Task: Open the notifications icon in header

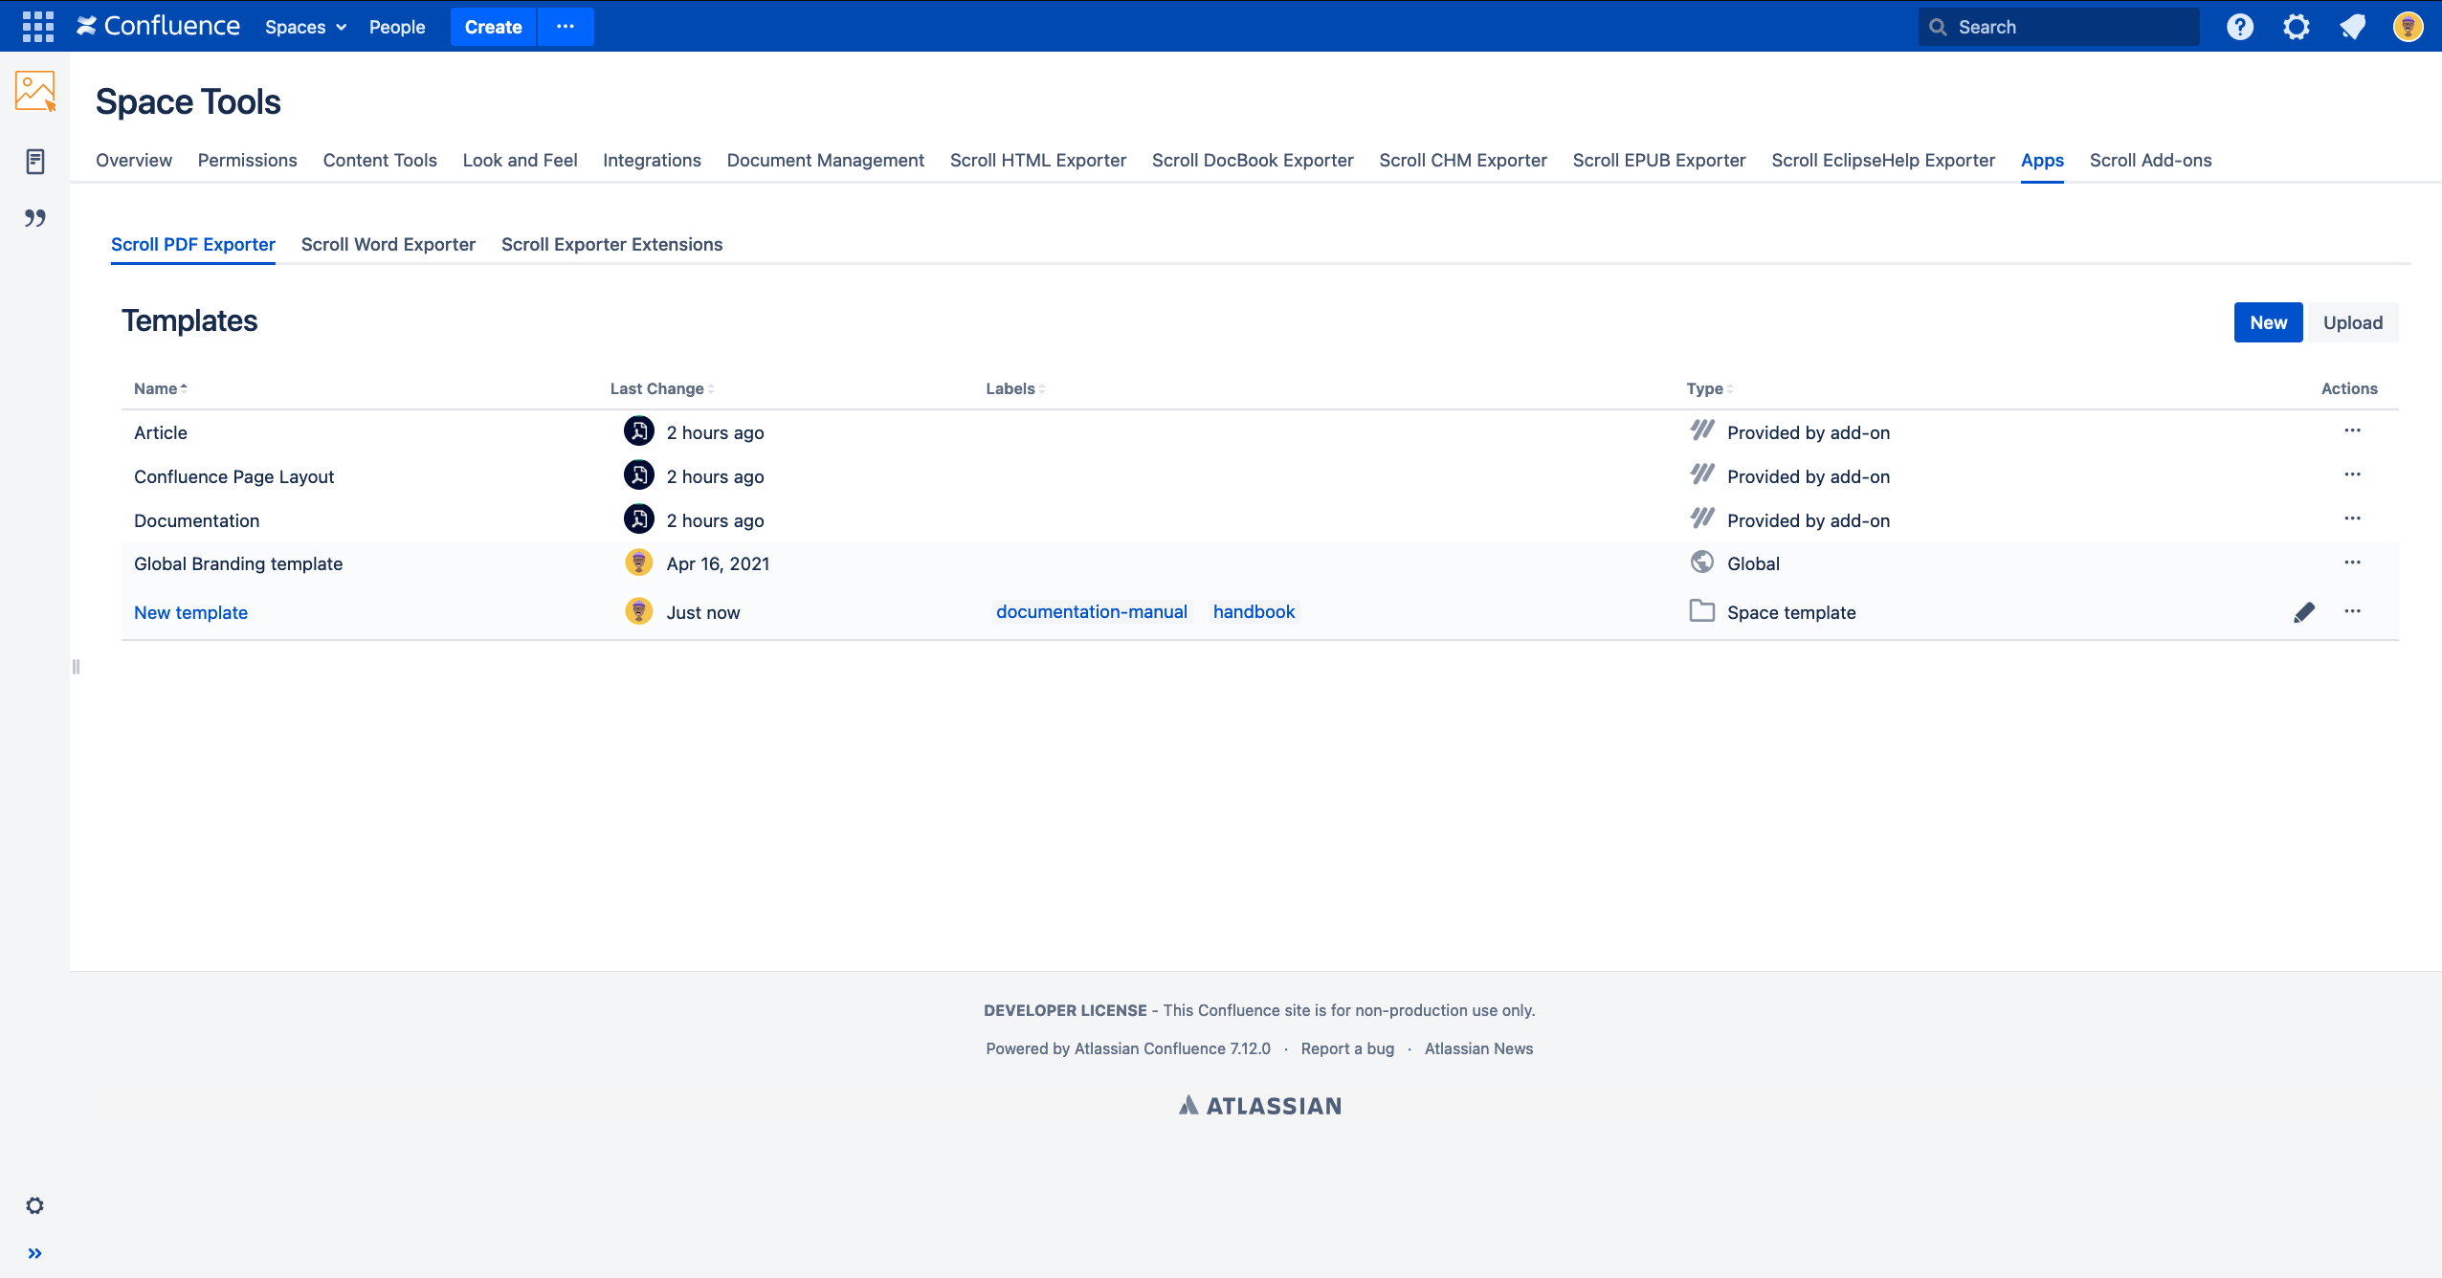Action: pyautogui.click(x=2352, y=27)
